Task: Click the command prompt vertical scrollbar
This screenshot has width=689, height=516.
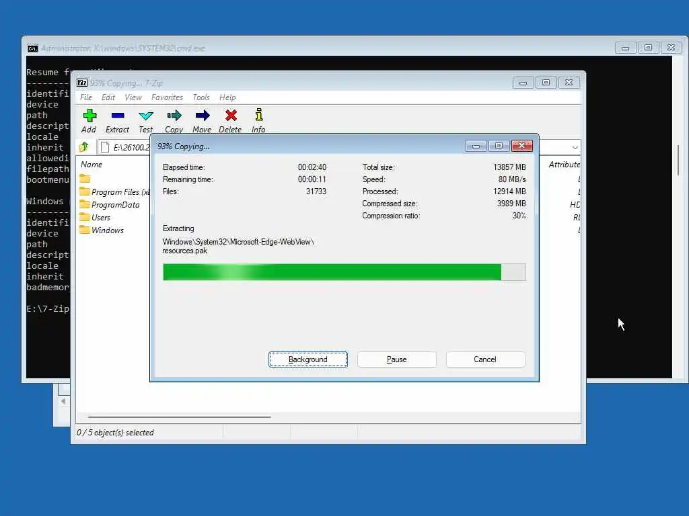Action: pos(678,160)
